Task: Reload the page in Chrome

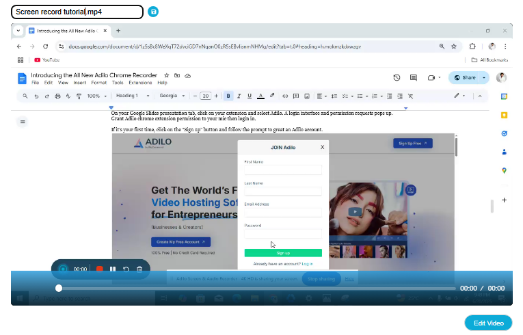Action: click(45, 46)
